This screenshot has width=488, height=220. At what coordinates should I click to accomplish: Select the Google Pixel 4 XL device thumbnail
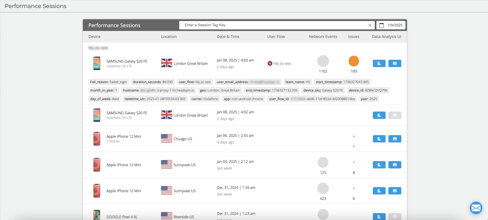tap(97, 215)
